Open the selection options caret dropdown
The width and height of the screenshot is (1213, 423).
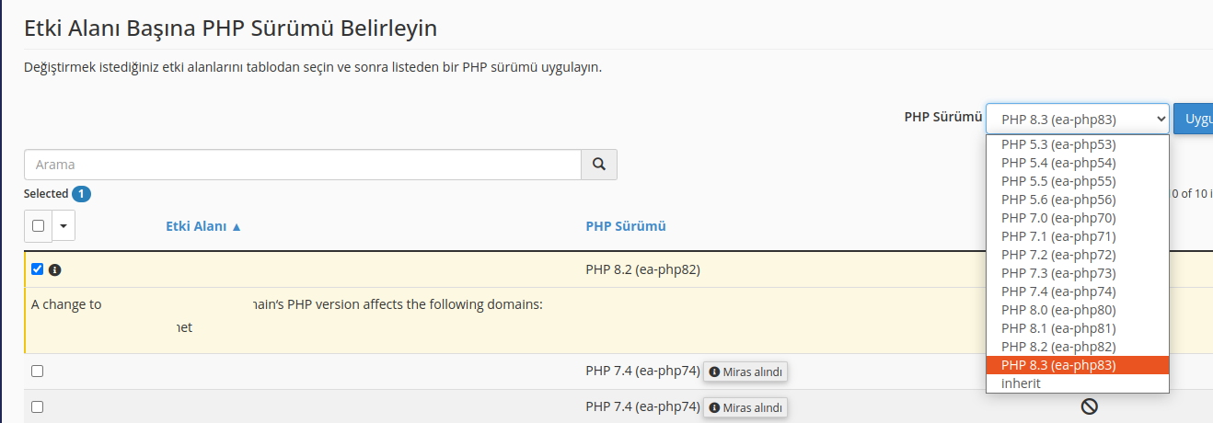pyautogui.click(x=64, y=226)
